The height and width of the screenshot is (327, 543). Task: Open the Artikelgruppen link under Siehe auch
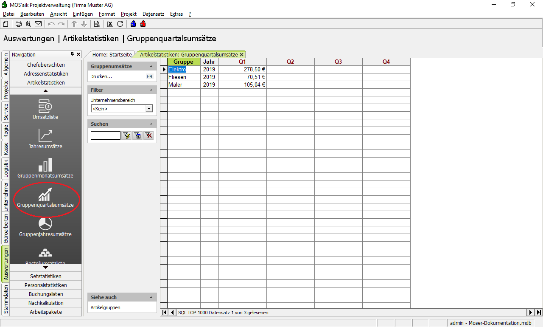[x=106, y=307]
